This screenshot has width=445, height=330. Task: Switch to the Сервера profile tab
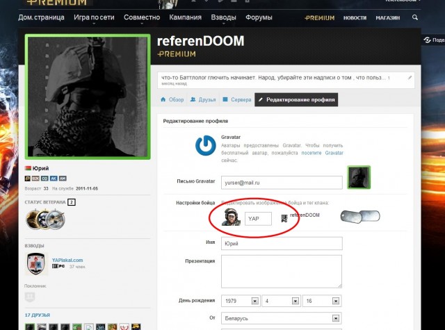pyautogui.click(x=237, y=100)
